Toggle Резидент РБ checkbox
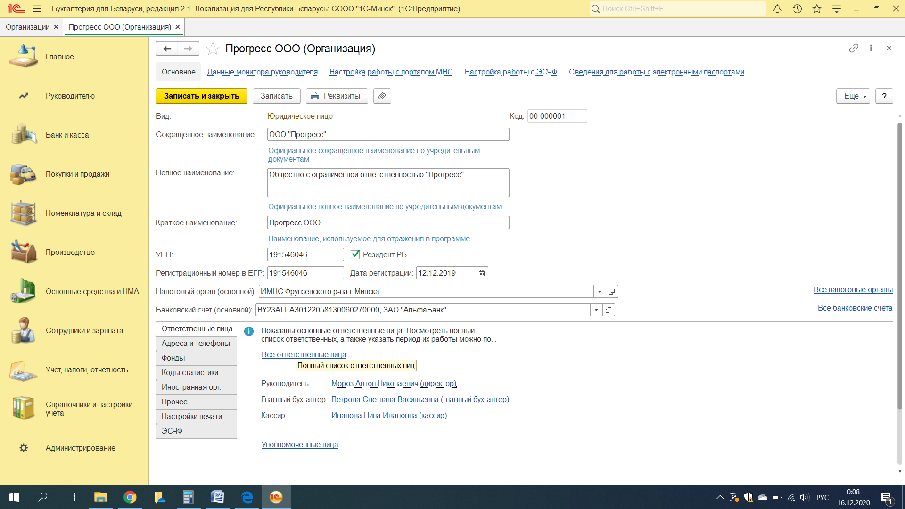Image resolution: width=905 pixels, height=509 pixels. pyautogui.click(x=355, y=254)
